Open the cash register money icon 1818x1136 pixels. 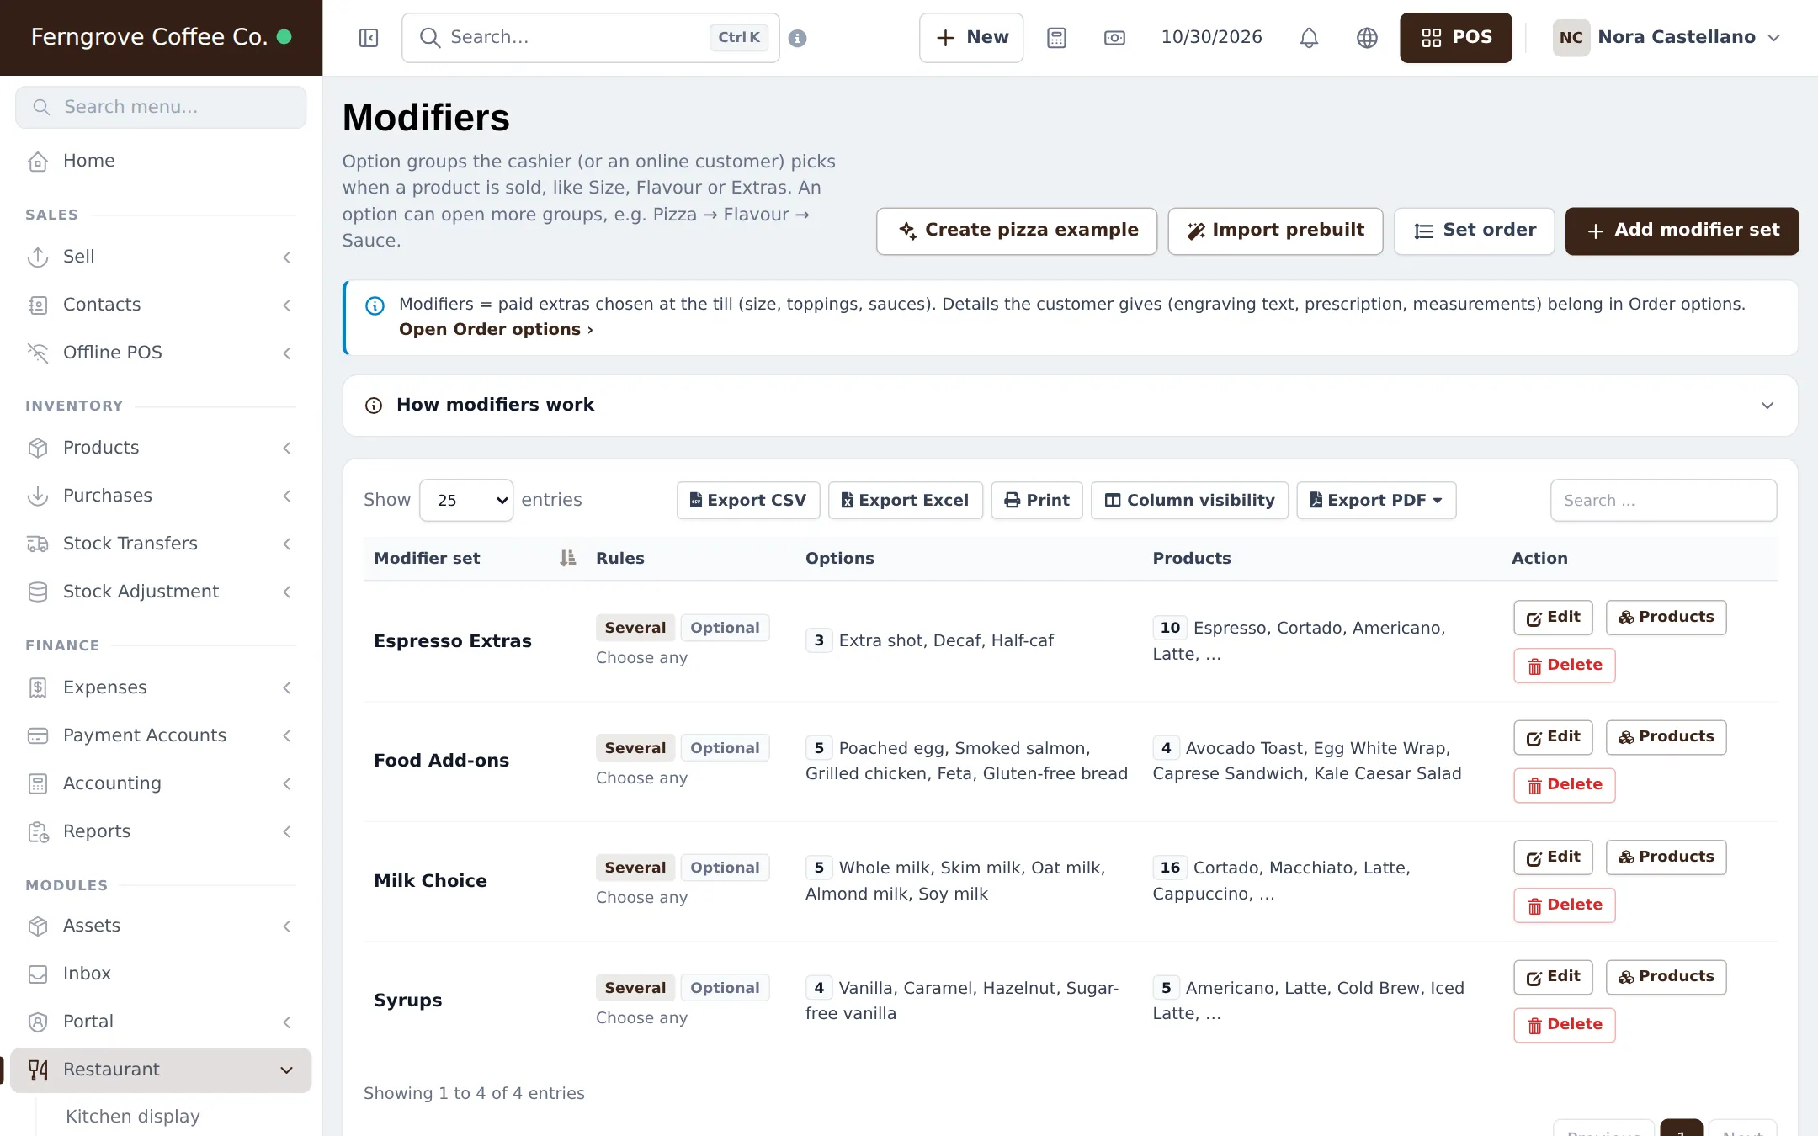[1114, 38]
